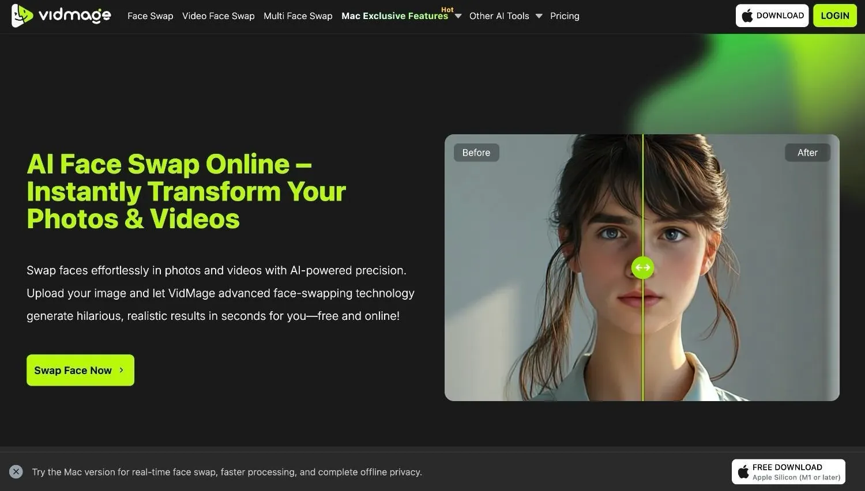The width and height of the screenshot is (865, 491).
Task: Go to Multi Face Swap
Action: click(x=298, y=16)
